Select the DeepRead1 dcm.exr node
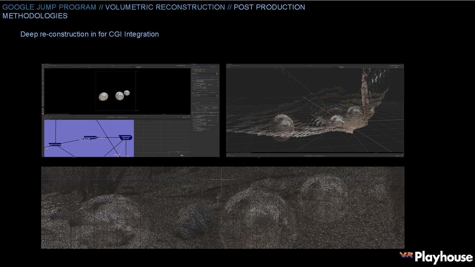Image resolution: width=475 pixels, height=267 pixels. (x=126, y=138)
